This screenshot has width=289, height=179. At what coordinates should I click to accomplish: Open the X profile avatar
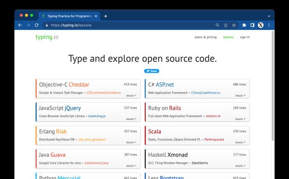(261, 25)
